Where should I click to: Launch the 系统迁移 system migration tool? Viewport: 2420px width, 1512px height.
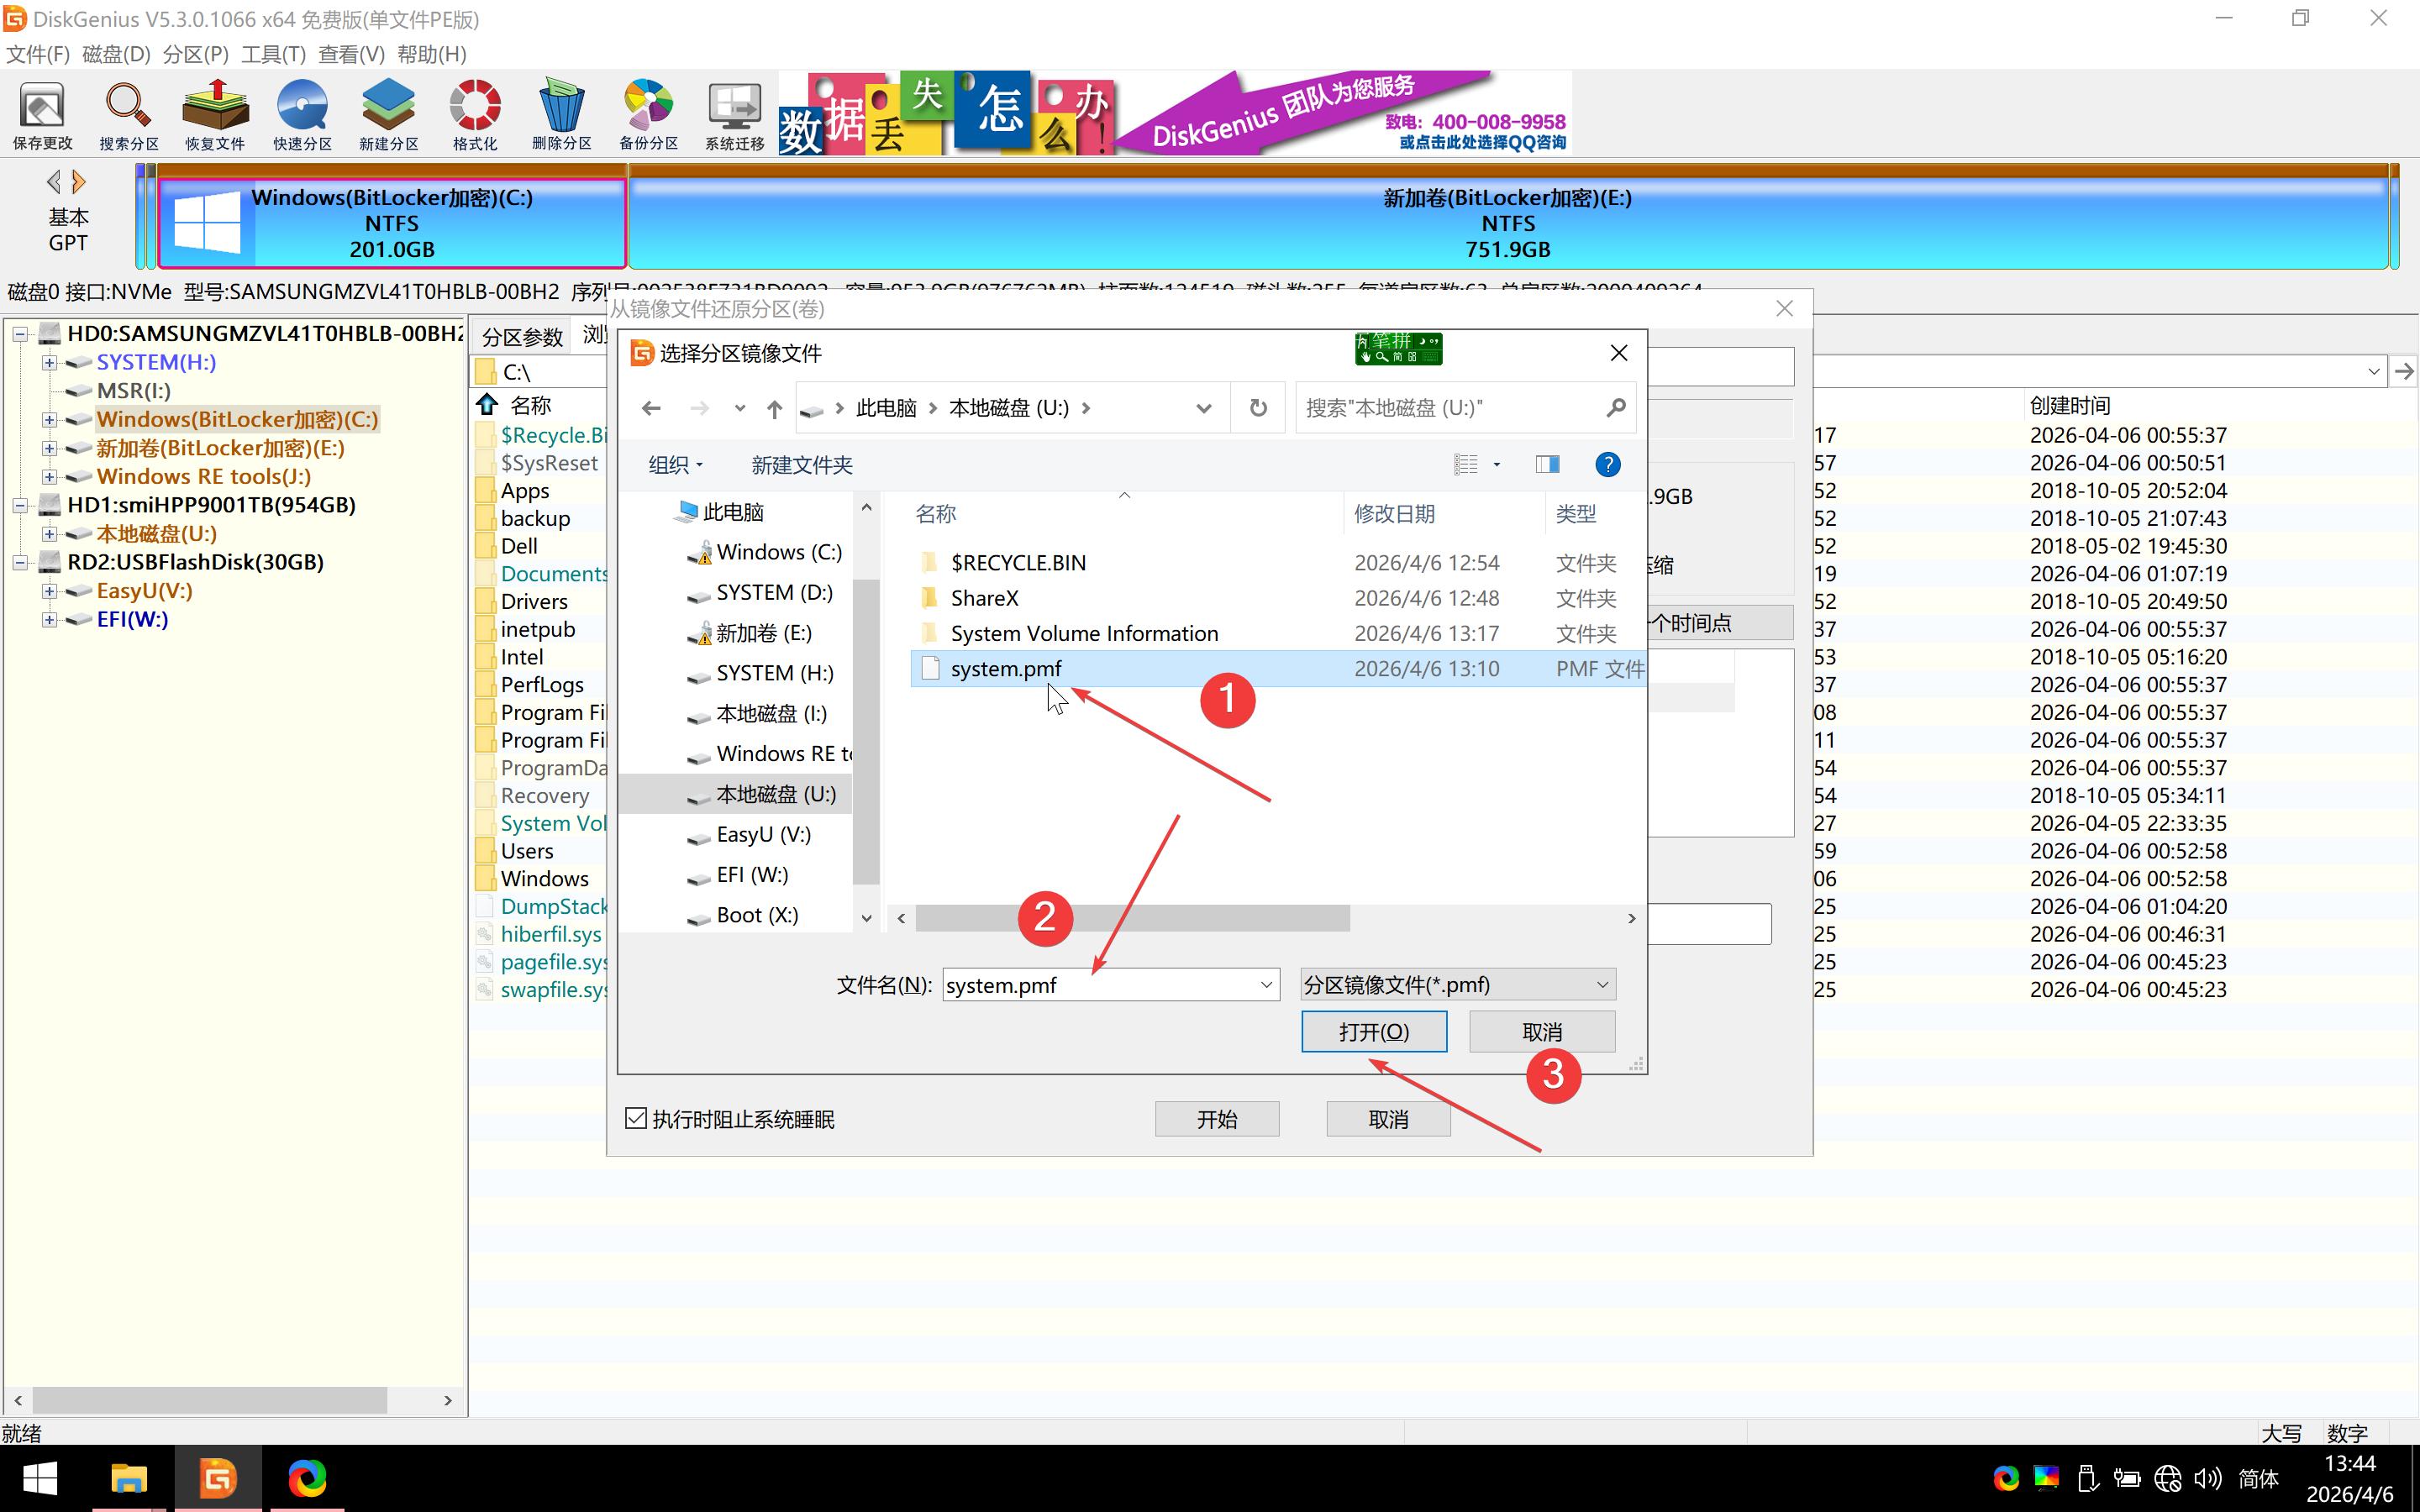click(x=734, y=115)
